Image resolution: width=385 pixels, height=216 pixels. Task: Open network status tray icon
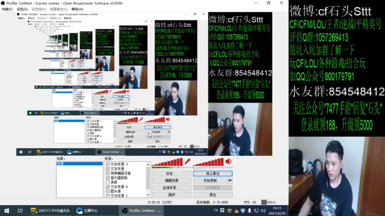[x=256, y=211]
